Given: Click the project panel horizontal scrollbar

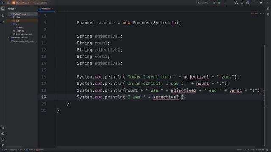Looking at the screenshot, I should click(x=14, y=147).
